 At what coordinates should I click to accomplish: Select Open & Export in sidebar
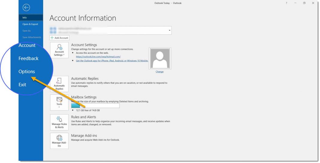pos(30,24)
